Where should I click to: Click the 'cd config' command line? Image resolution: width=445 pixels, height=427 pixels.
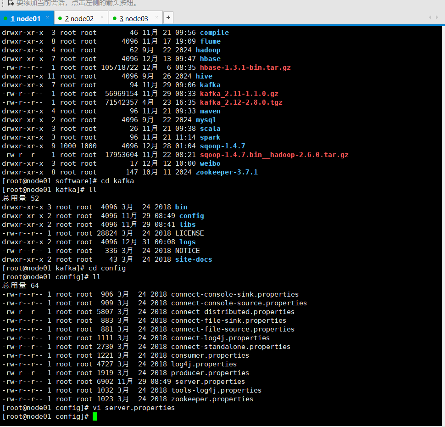(64, 269)
